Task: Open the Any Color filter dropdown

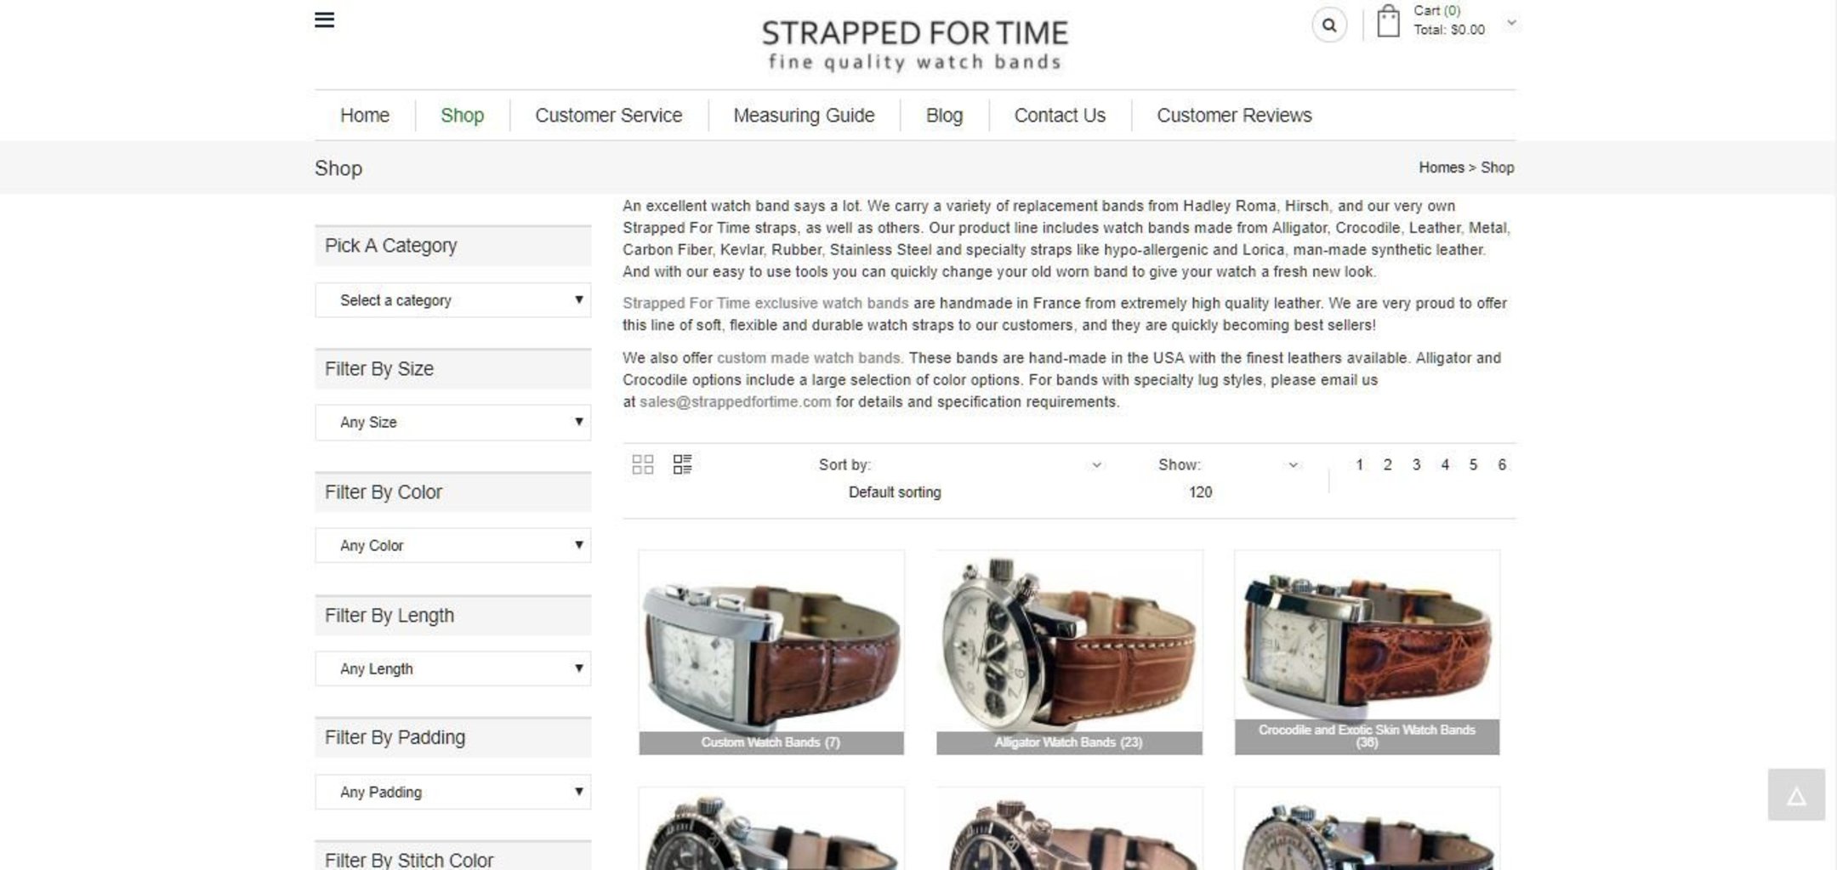Action: (453, 545)
